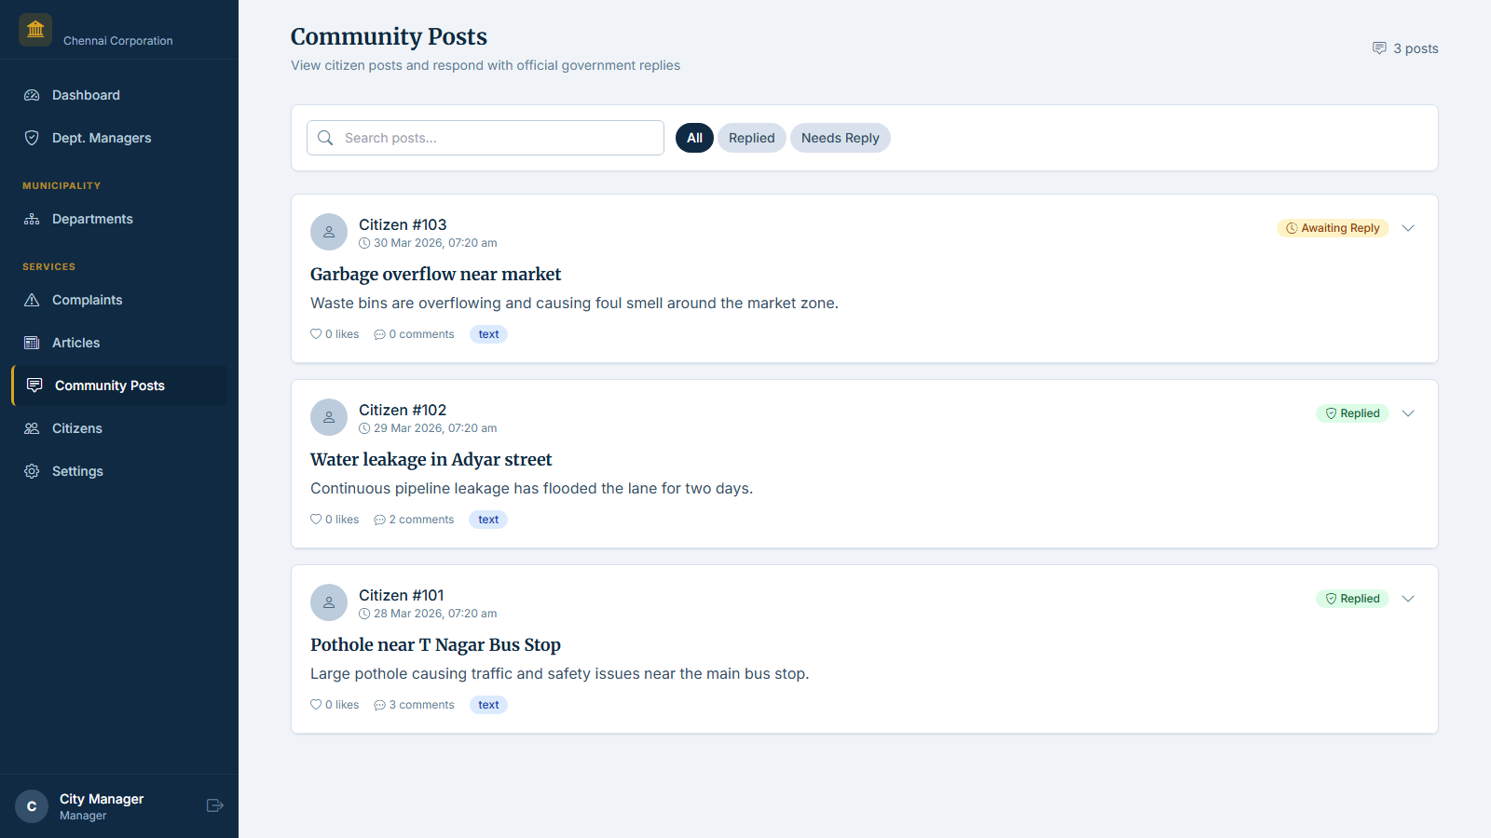The width and height of the screenshot is (1491, 838).
Task: Expand the Water leakage post details
Action: pyautogui.click(x=1408, y=412)
